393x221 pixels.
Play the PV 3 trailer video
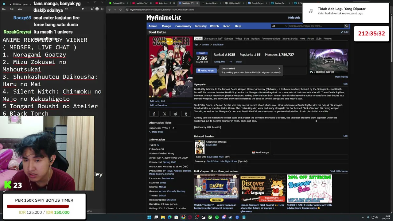click(329, 61)
